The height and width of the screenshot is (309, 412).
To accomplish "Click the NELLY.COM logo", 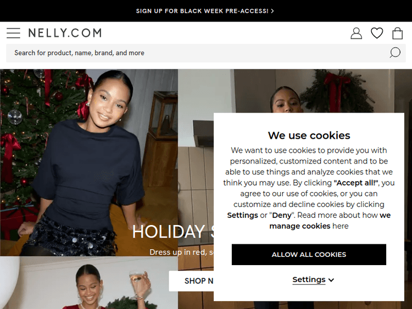I will 65,33.
